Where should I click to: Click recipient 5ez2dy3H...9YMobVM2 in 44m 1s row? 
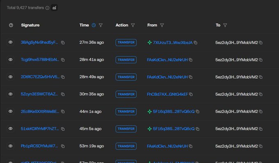coord(236,111)
